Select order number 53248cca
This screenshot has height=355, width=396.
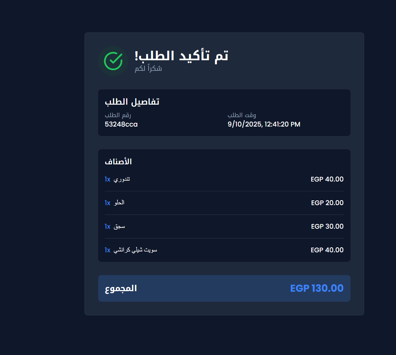[121, 124]
